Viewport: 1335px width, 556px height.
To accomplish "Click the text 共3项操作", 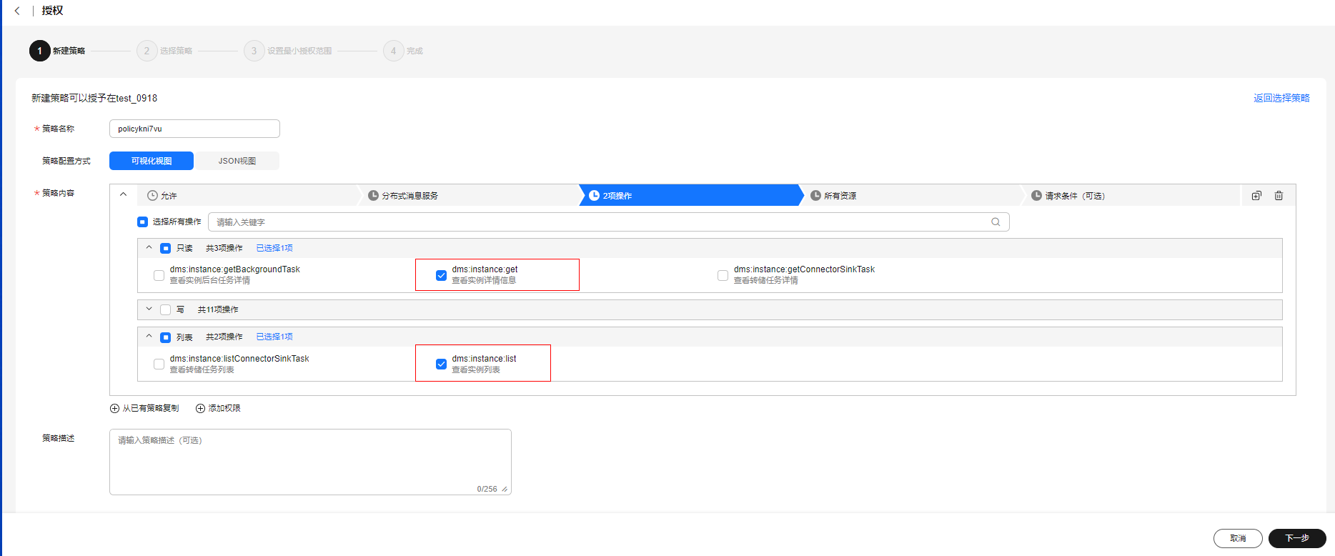I will [224, 248].
